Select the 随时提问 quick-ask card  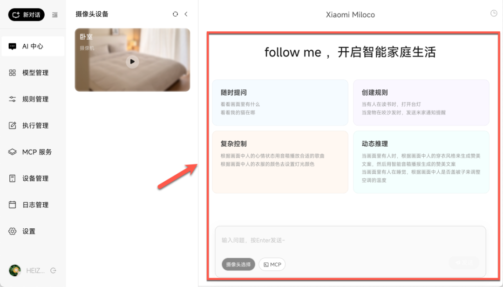coord(280,102)
